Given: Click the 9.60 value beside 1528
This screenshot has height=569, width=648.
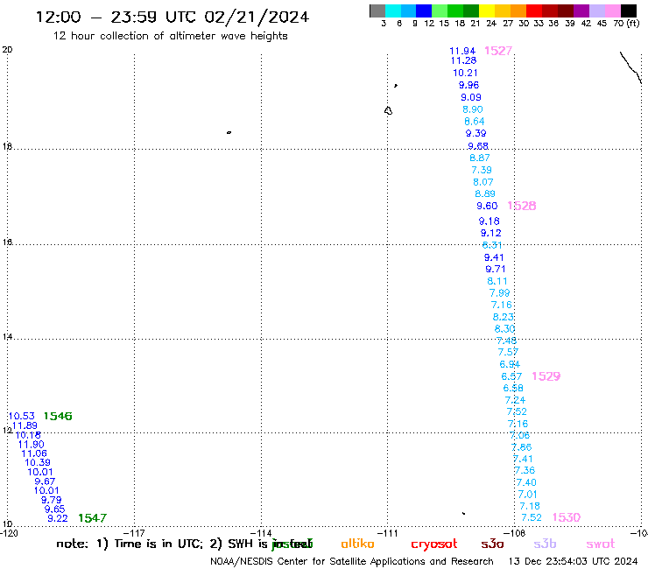Looking at the screenshot, I should (x=487, y=207).
